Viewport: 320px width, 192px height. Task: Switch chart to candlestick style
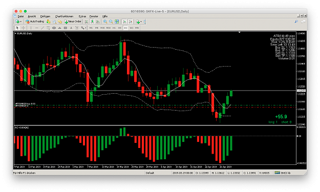point(92,22)
